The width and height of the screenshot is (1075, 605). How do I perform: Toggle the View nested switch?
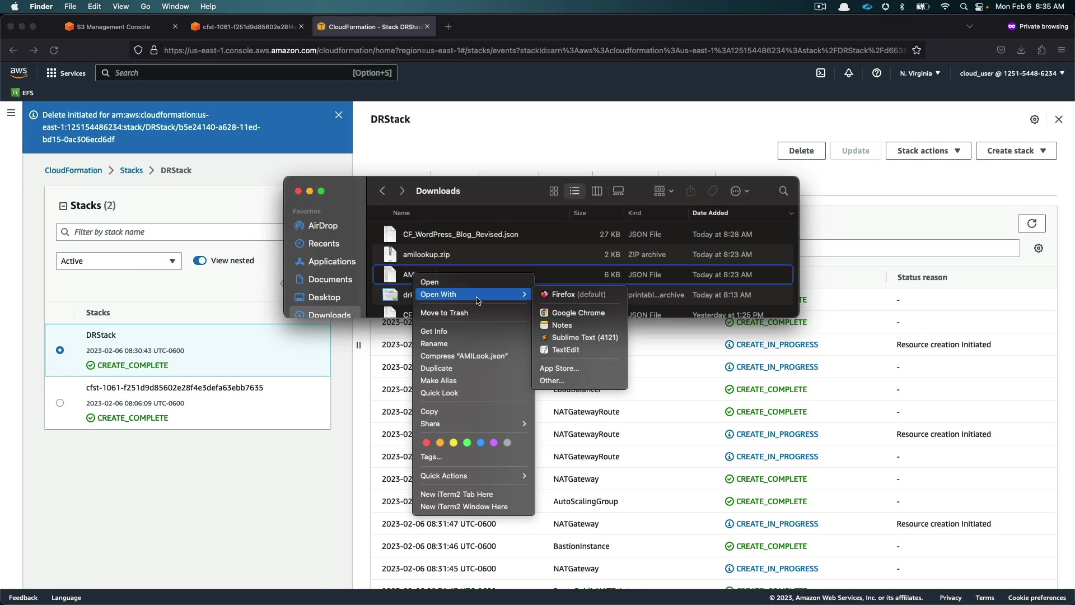coord(200,260)
